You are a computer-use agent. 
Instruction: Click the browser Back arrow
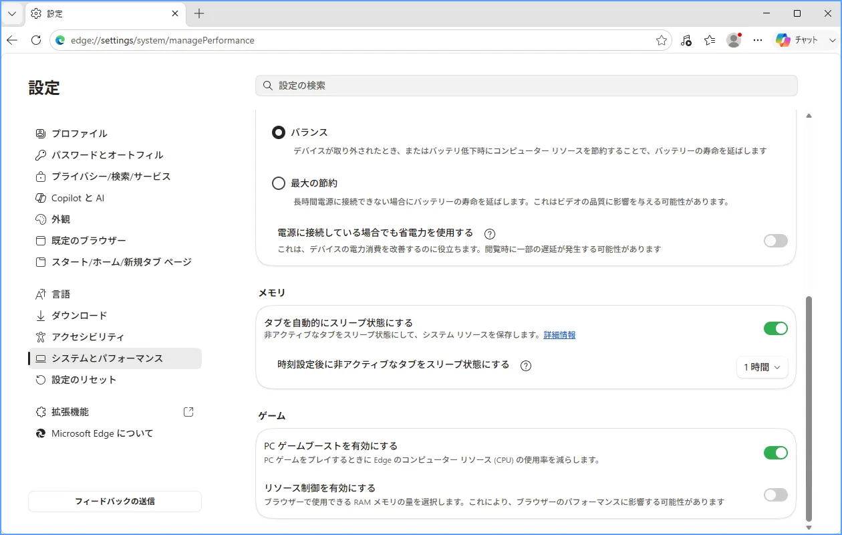click(x=12, y=40)
